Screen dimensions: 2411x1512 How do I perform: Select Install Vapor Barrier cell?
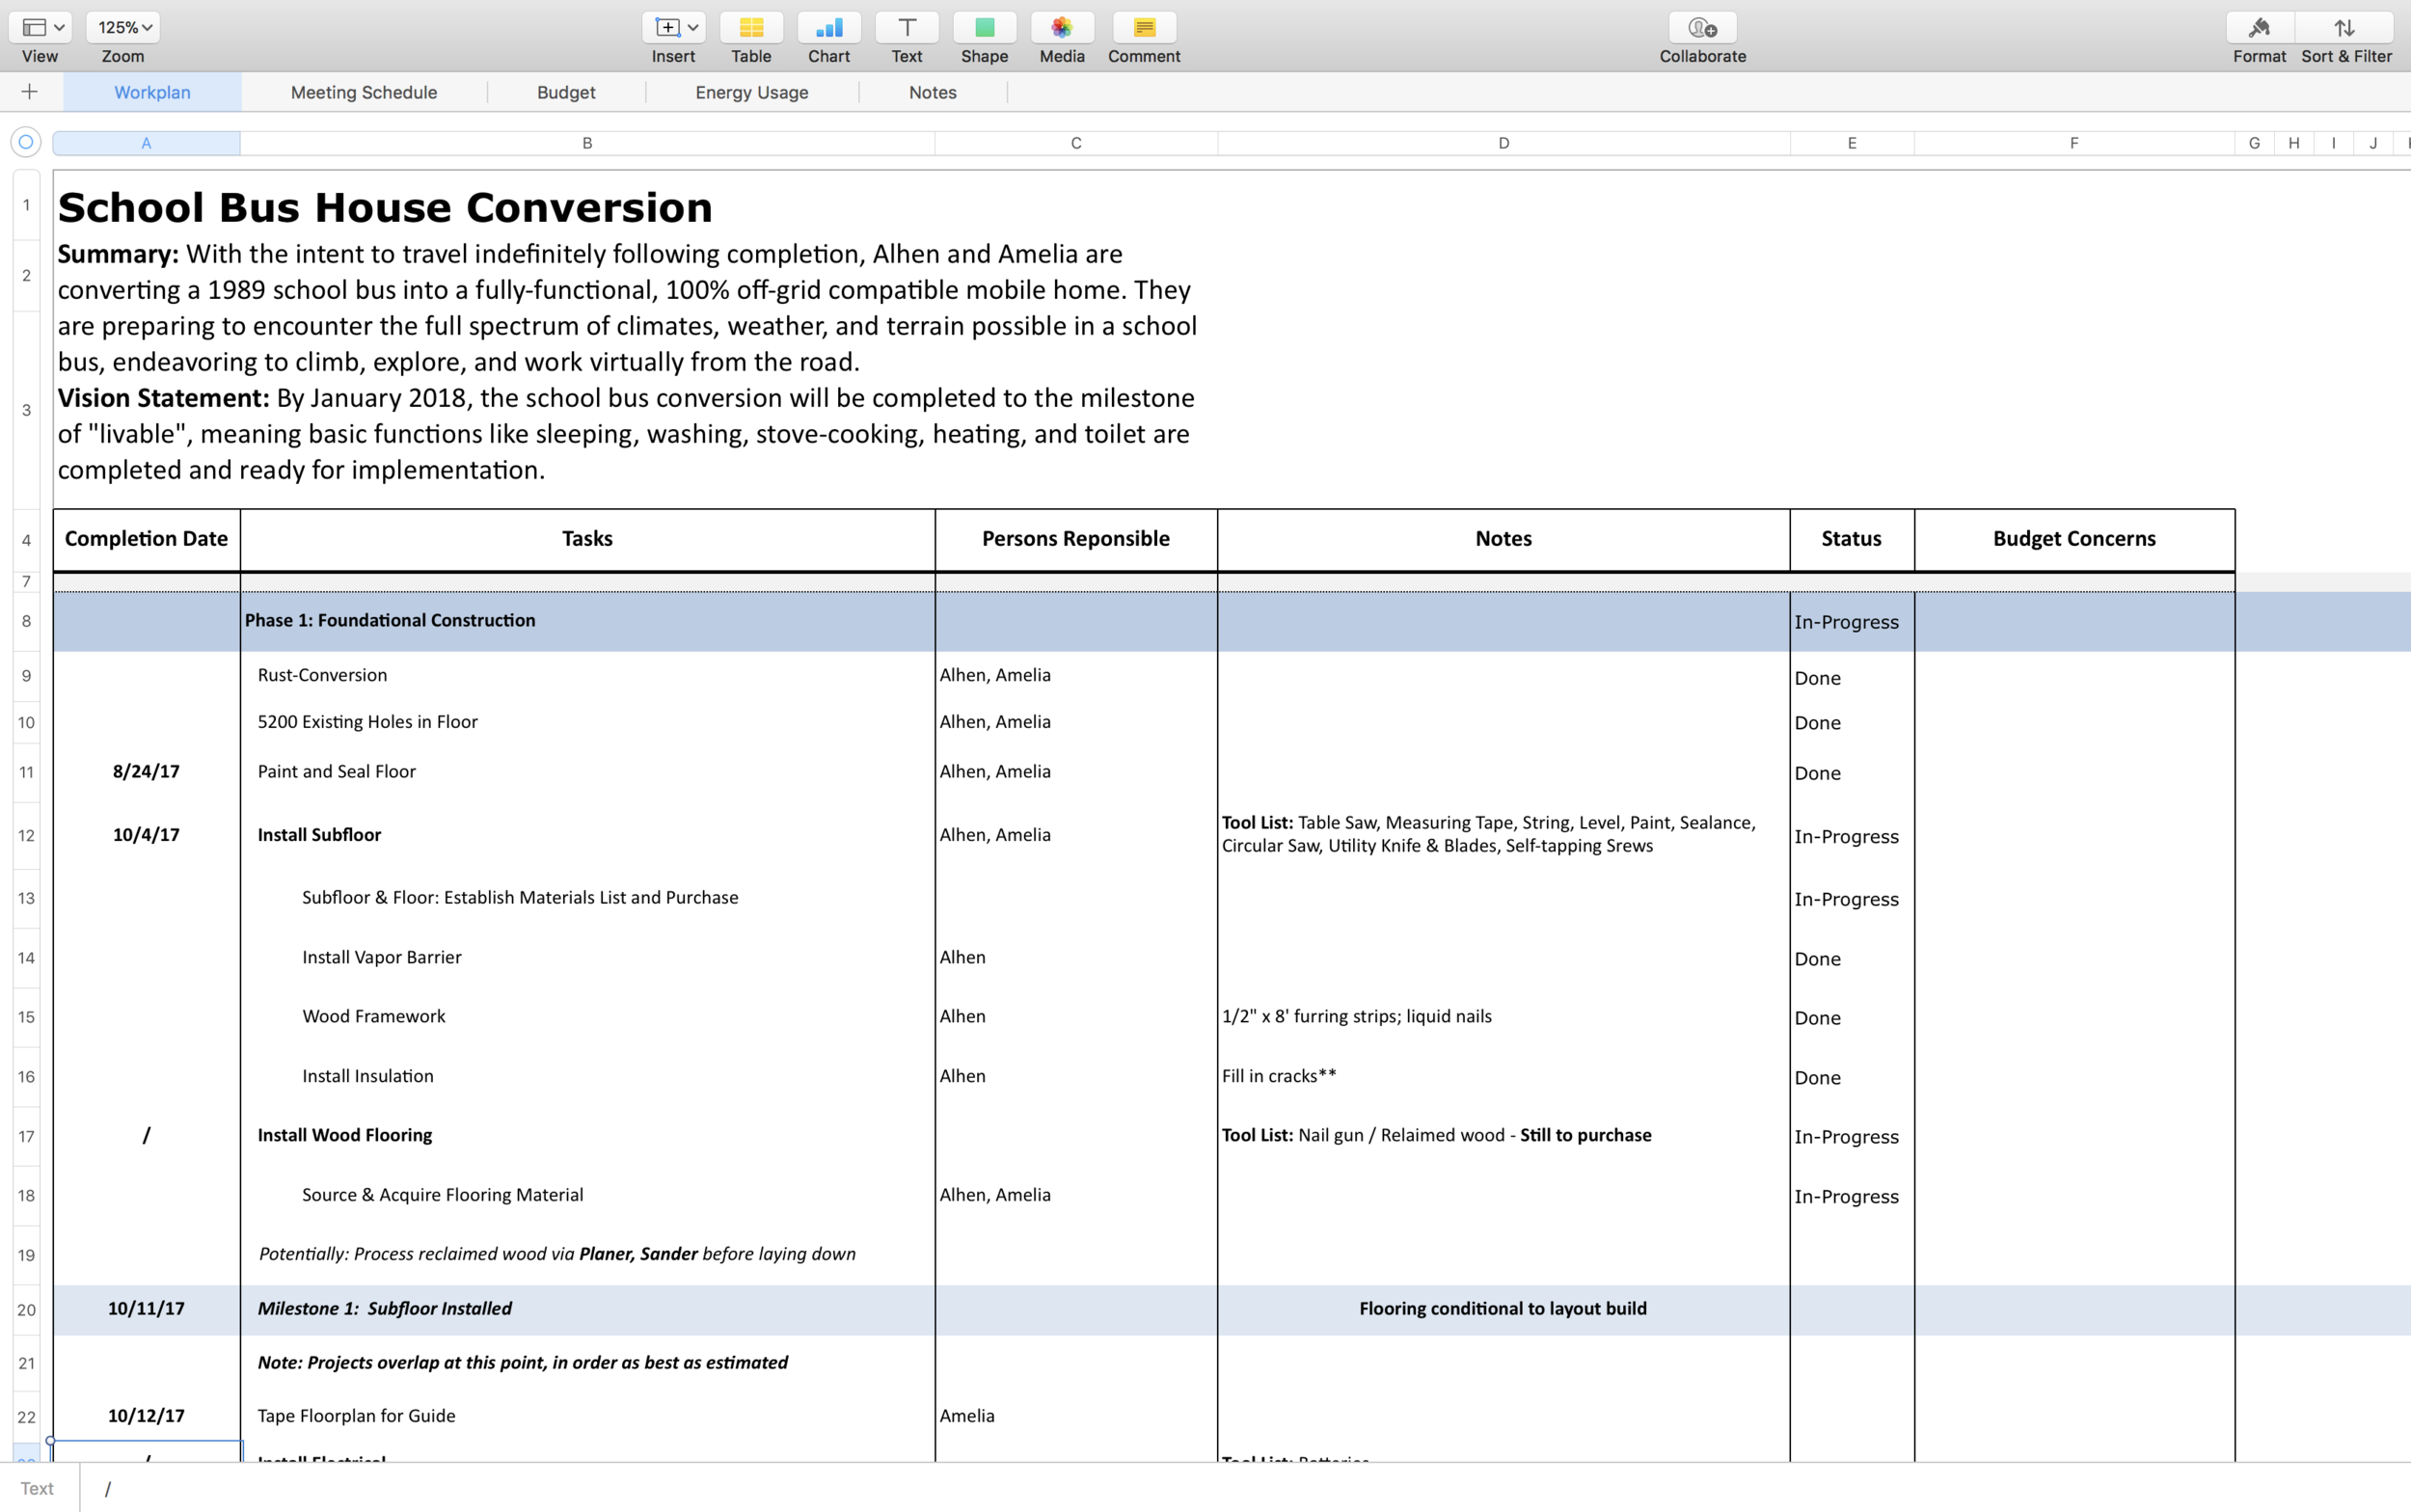click(x=587, y=957)
